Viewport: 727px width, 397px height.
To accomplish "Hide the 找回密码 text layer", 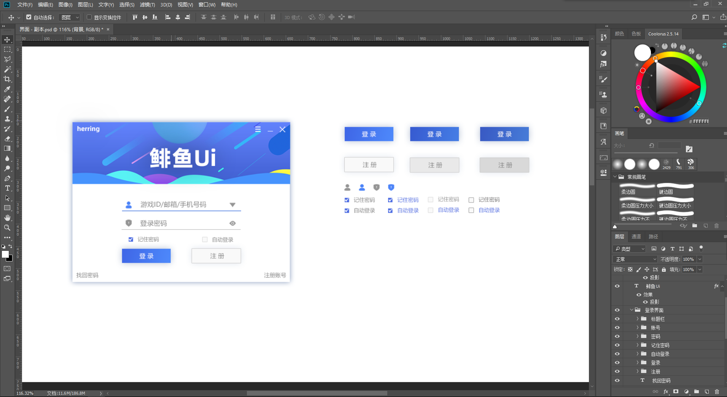I will [x=617, y=381].
